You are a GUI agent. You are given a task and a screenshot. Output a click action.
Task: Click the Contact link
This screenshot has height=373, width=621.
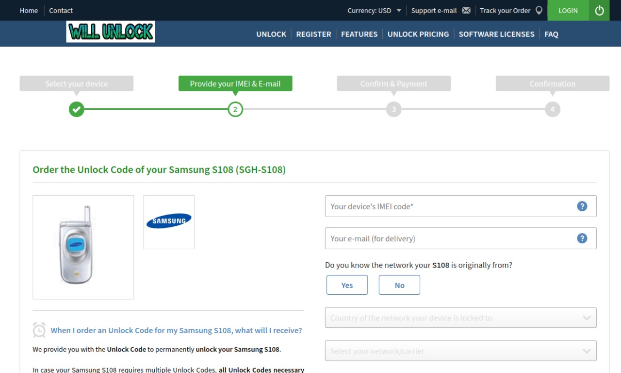(61, 10)
